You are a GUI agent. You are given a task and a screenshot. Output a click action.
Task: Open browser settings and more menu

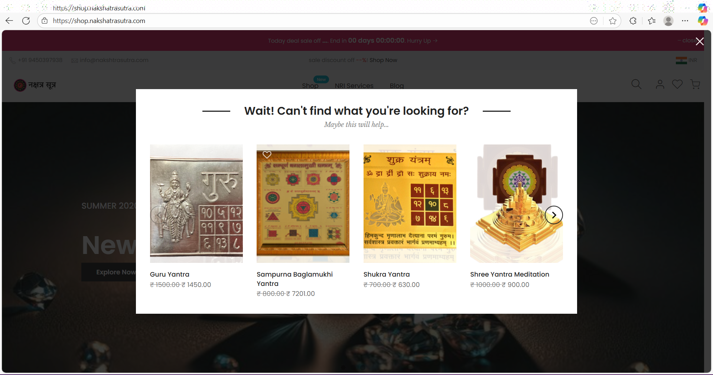click(685, 21)
